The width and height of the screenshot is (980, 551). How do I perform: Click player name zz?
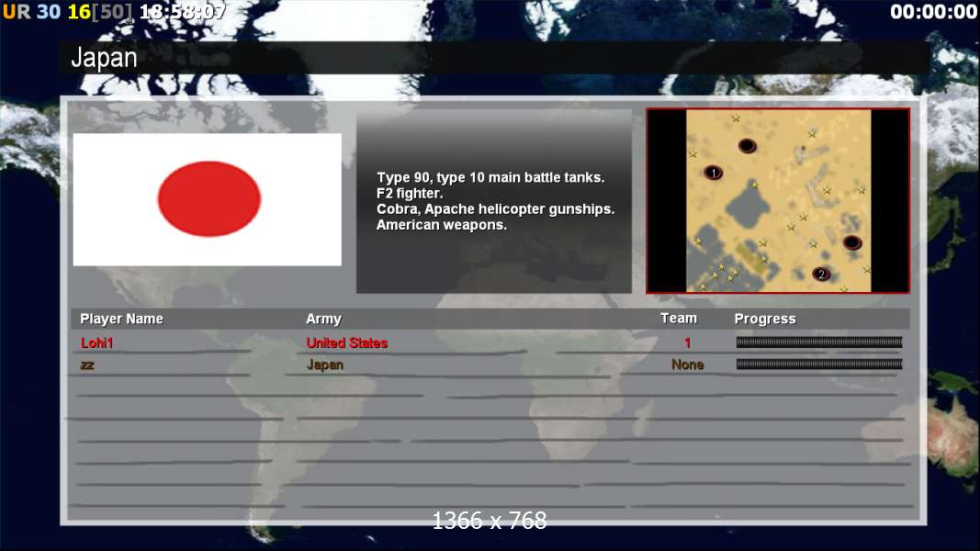87,365
